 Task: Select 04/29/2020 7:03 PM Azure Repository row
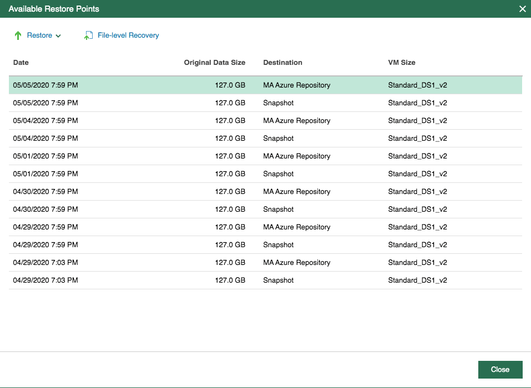[265, 263]
